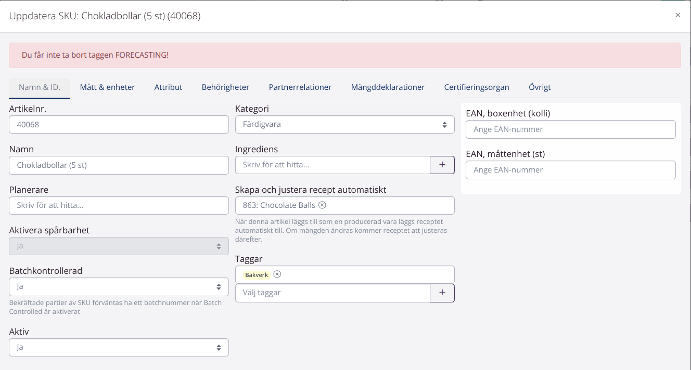Click the plus button next to Ingrediens
Image resolution: width=691 pixels, height=370 pixels.
coord(442,165)
